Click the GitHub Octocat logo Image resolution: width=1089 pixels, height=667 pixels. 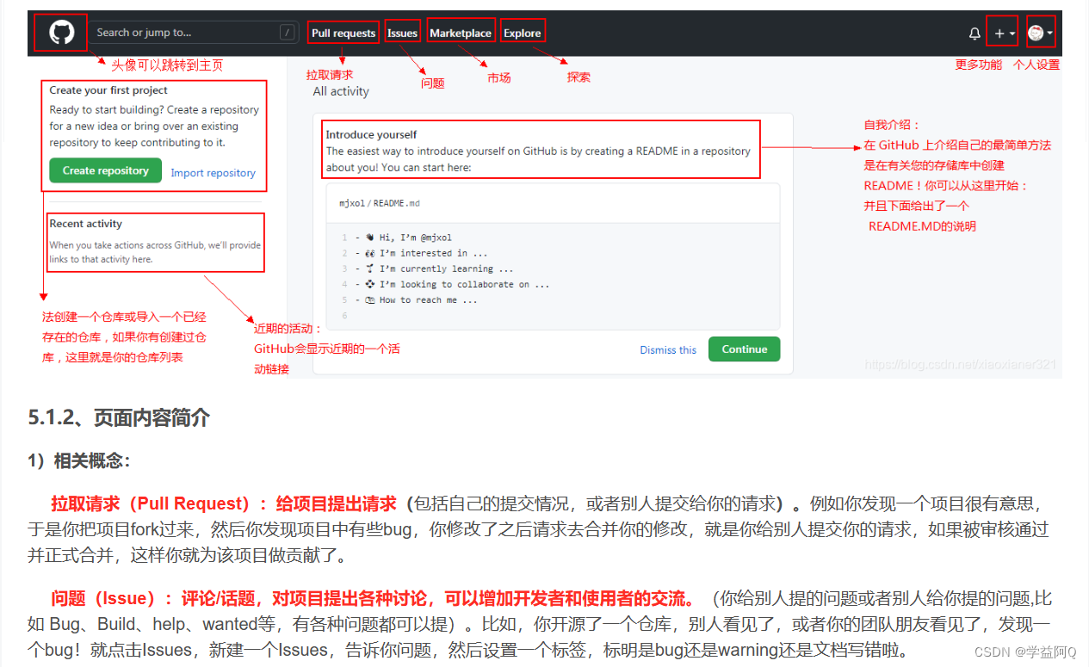coord(61,33)
